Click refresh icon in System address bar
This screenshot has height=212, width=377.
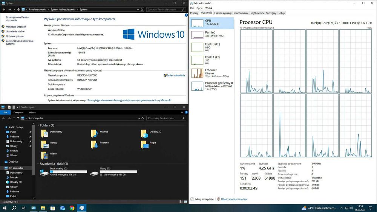(142, 10)
